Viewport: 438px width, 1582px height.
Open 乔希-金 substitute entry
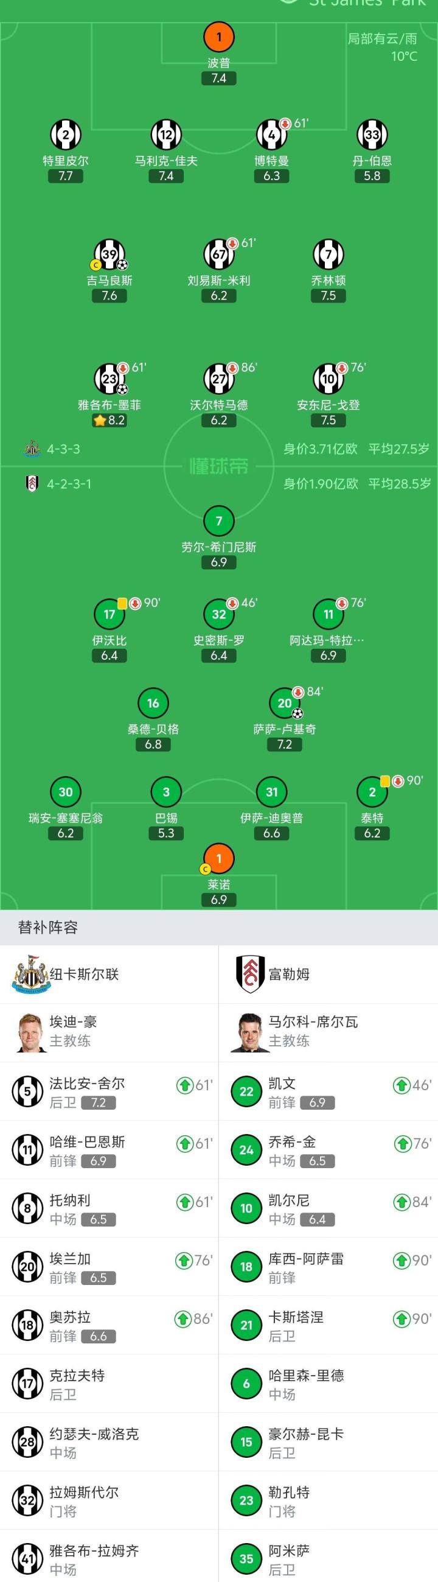[328, 1150]
